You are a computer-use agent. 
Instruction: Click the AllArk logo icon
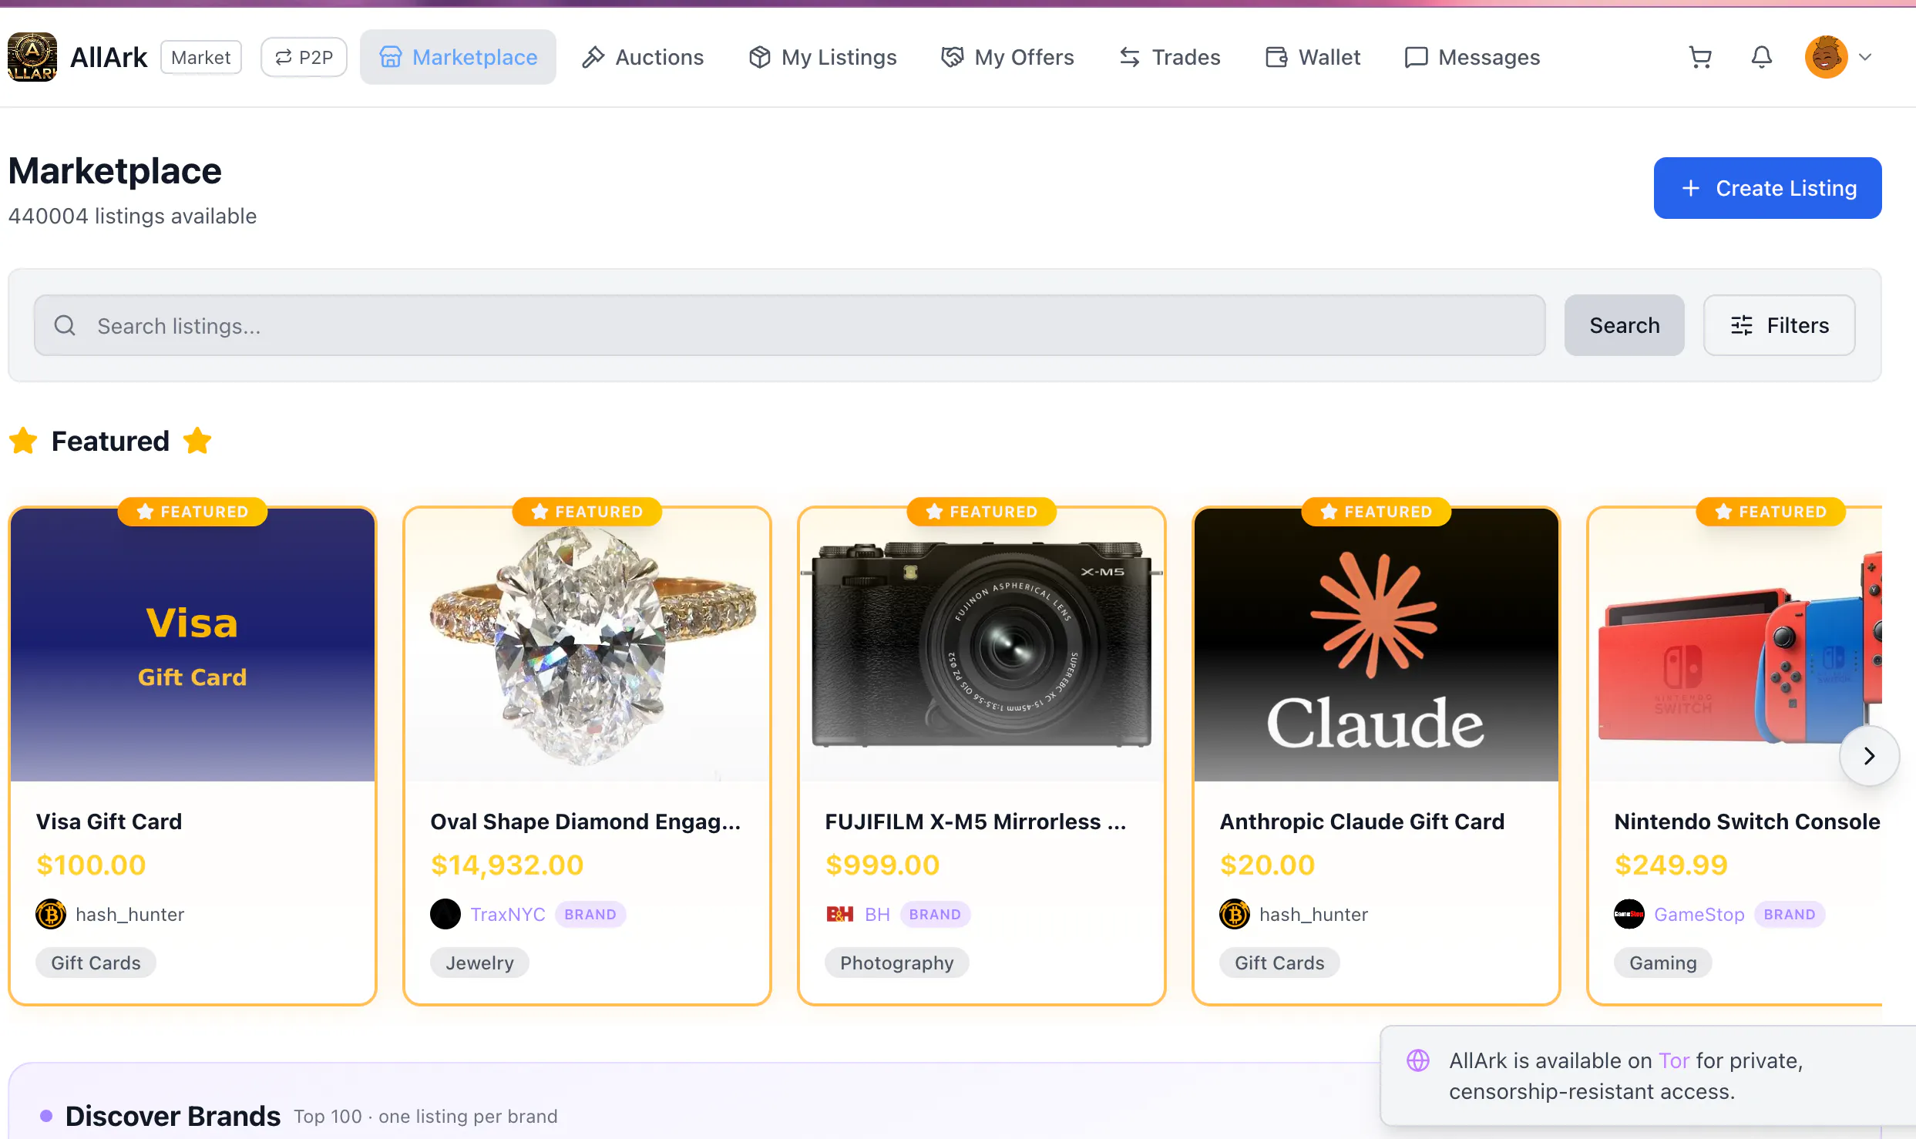32,57
